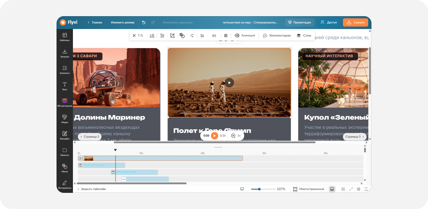This screenshot has width=428, height=209.
Task: Open the ИИ-мастерская AI workshop
Action: (65, 103)
